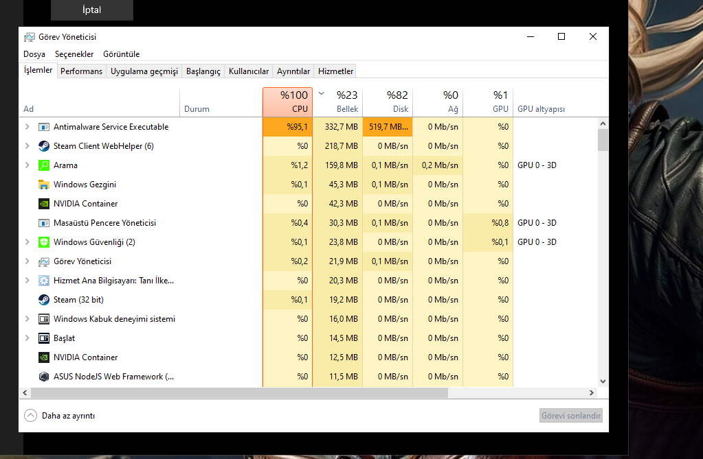Click the green Arama search icon

tap(43, 165)
